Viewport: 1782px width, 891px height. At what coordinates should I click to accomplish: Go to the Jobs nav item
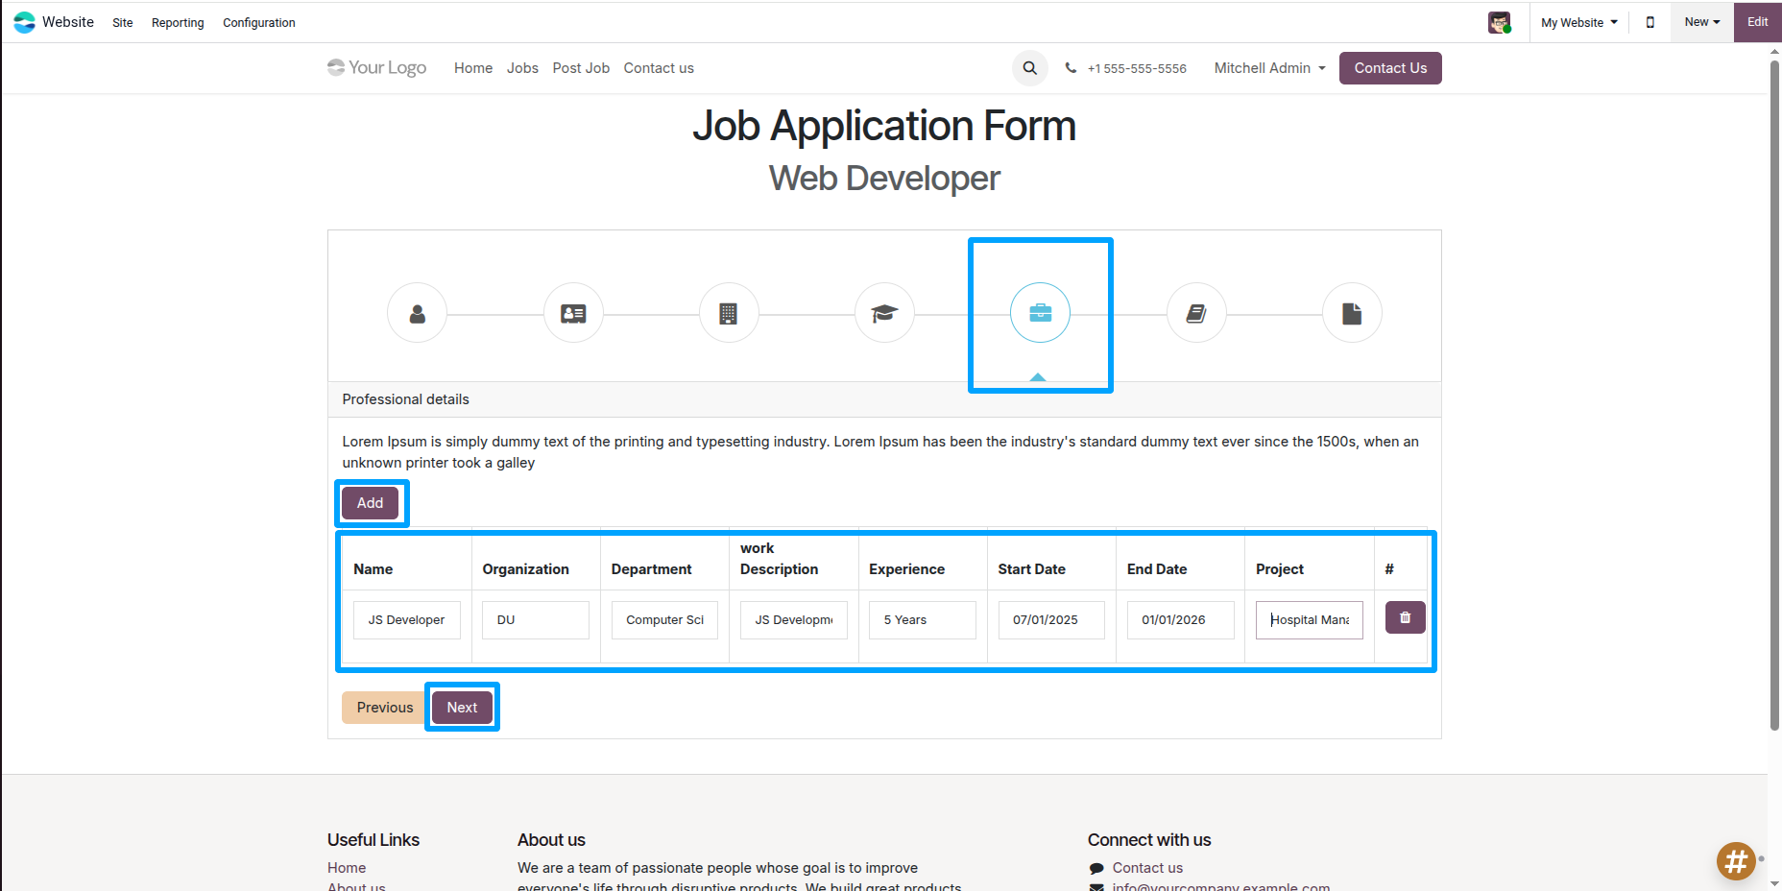tap(522, 68)
